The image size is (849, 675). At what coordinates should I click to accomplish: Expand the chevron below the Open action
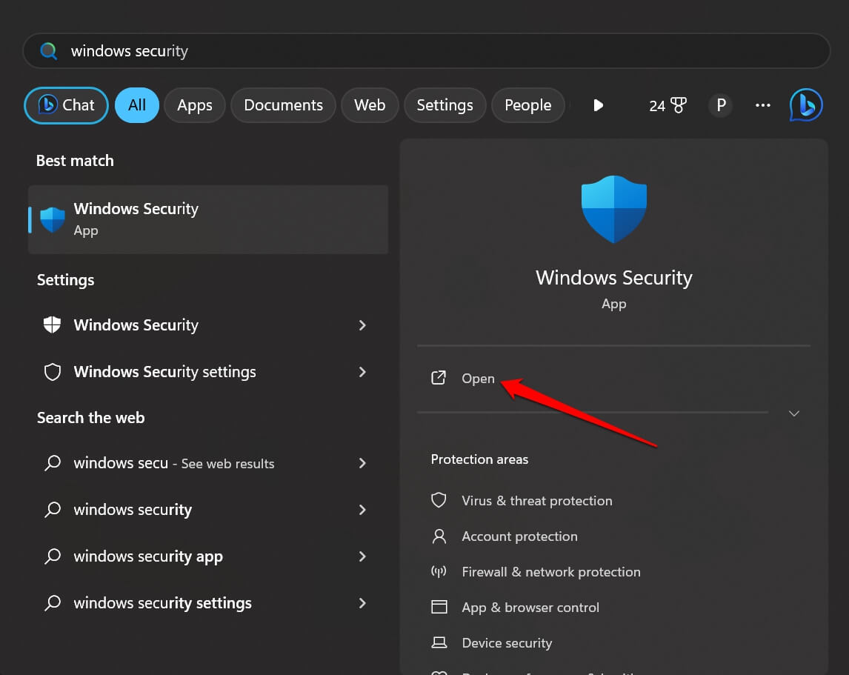click(x=794, y=413)
